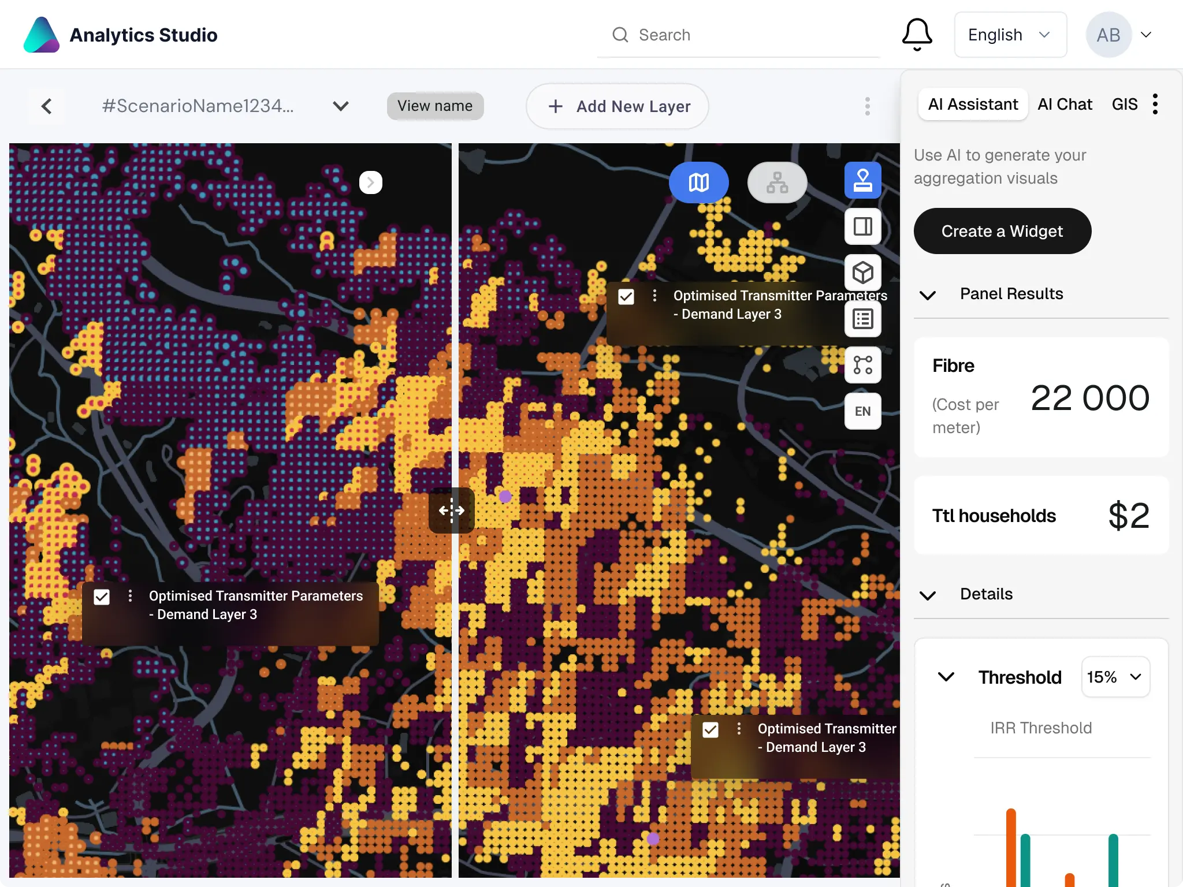Open the notifications bell icon
Screen dimensions: 1183x887
(x=917, y=35)
